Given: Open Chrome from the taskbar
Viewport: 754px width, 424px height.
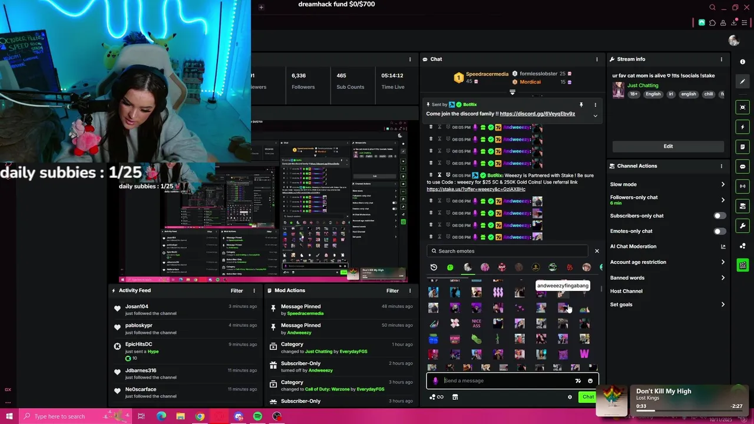Looking at the screenshot, I should click(x=200, y=416).
